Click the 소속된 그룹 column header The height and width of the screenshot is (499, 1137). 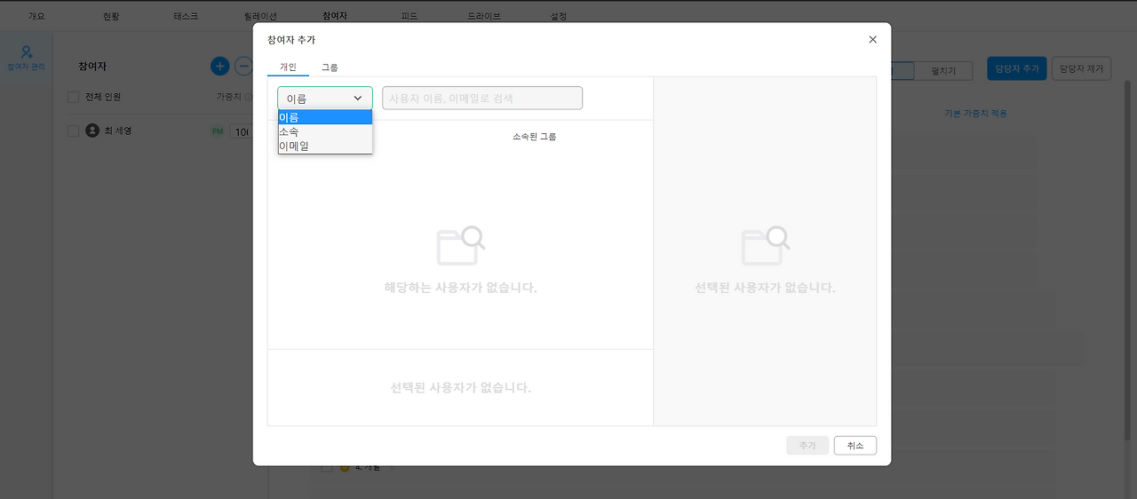point(535,137)
